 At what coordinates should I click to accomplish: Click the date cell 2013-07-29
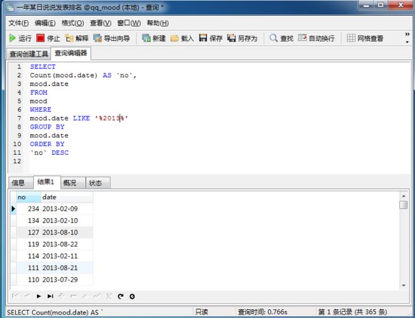(x=67, y=280)
